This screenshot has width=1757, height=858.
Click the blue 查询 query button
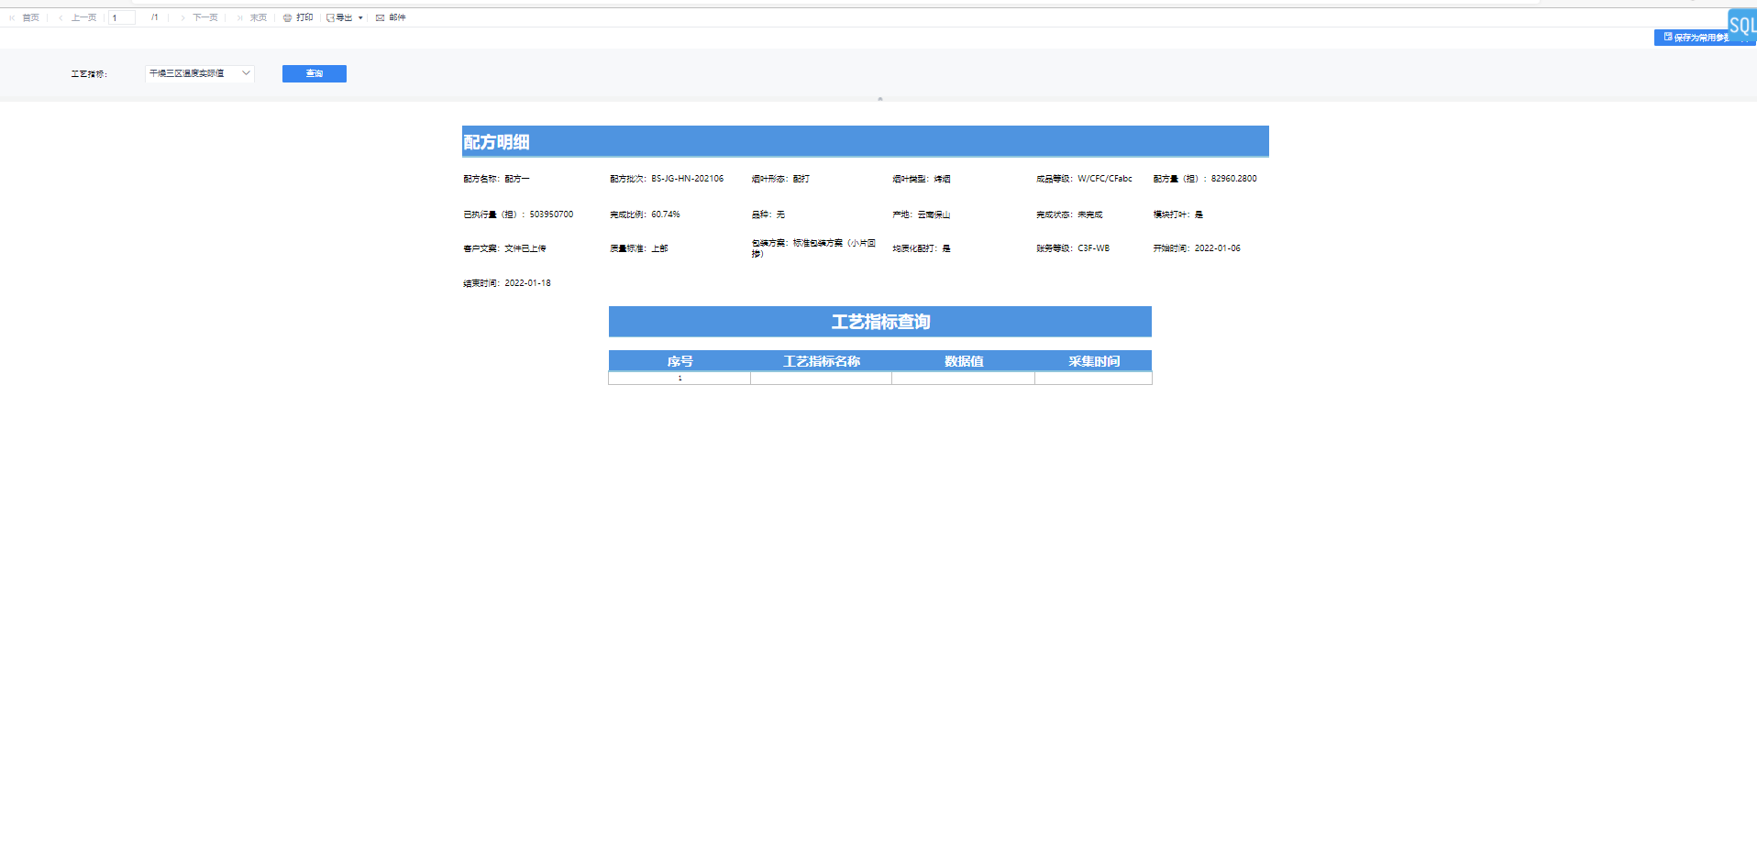315,73
